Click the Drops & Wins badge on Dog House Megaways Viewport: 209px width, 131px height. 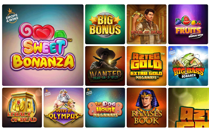pos(89,92)
